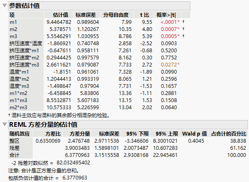This screenshot has width=249, height=182.
Task: Click Wald p value 0.4045
Action: [x=196, y=141]
